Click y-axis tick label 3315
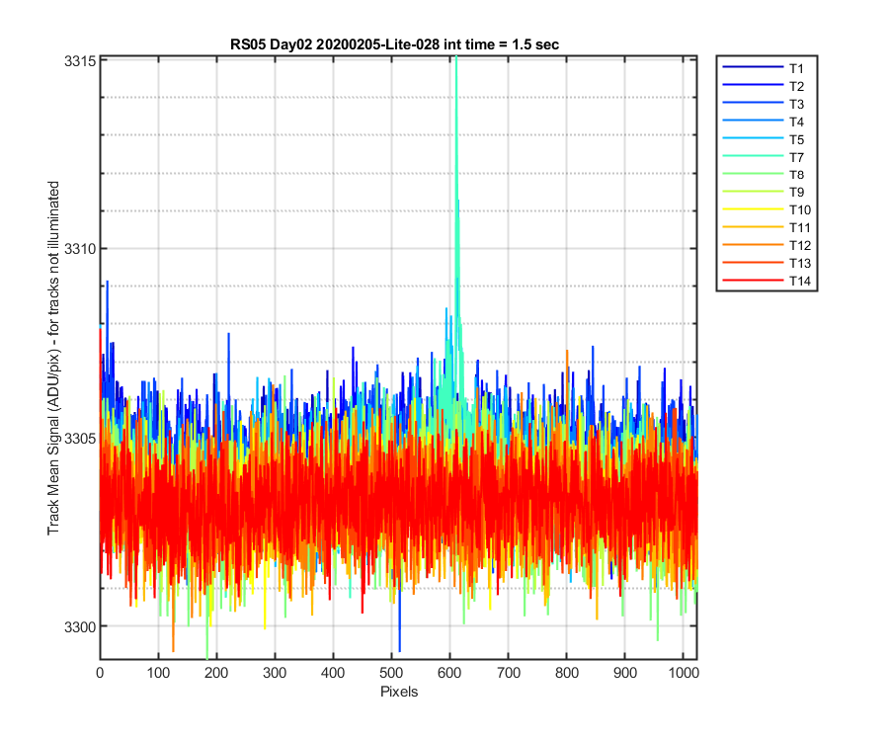Screen dimensions: 889x741 click(80, 61)
